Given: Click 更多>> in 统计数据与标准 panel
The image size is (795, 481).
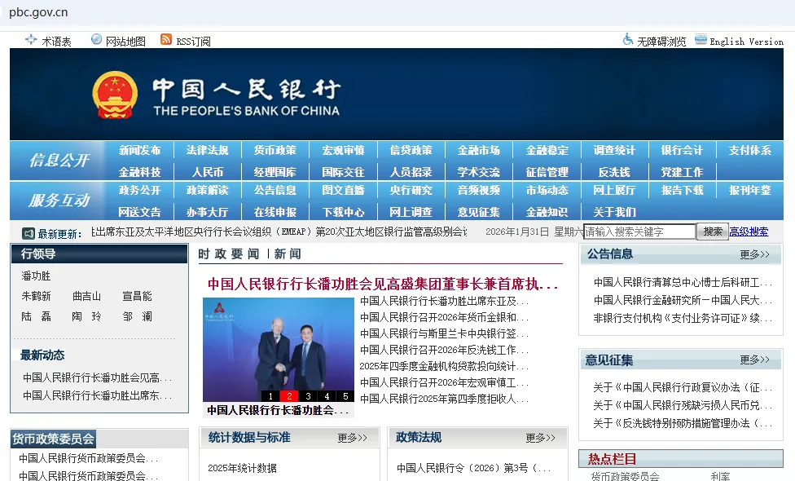Looking at the screenshot, I should pyautogui.click(x=353, y=438).
